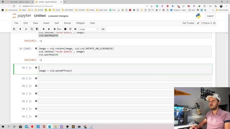Interrupt the kernel with the stop square
Image resolution: width=230 pixels, height=129 pixels.
click(65, 29)
